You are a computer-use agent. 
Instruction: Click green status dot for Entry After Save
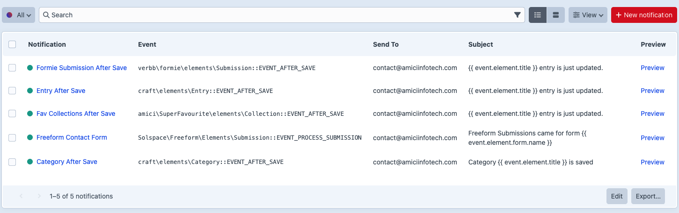click(x=30, y=91)
